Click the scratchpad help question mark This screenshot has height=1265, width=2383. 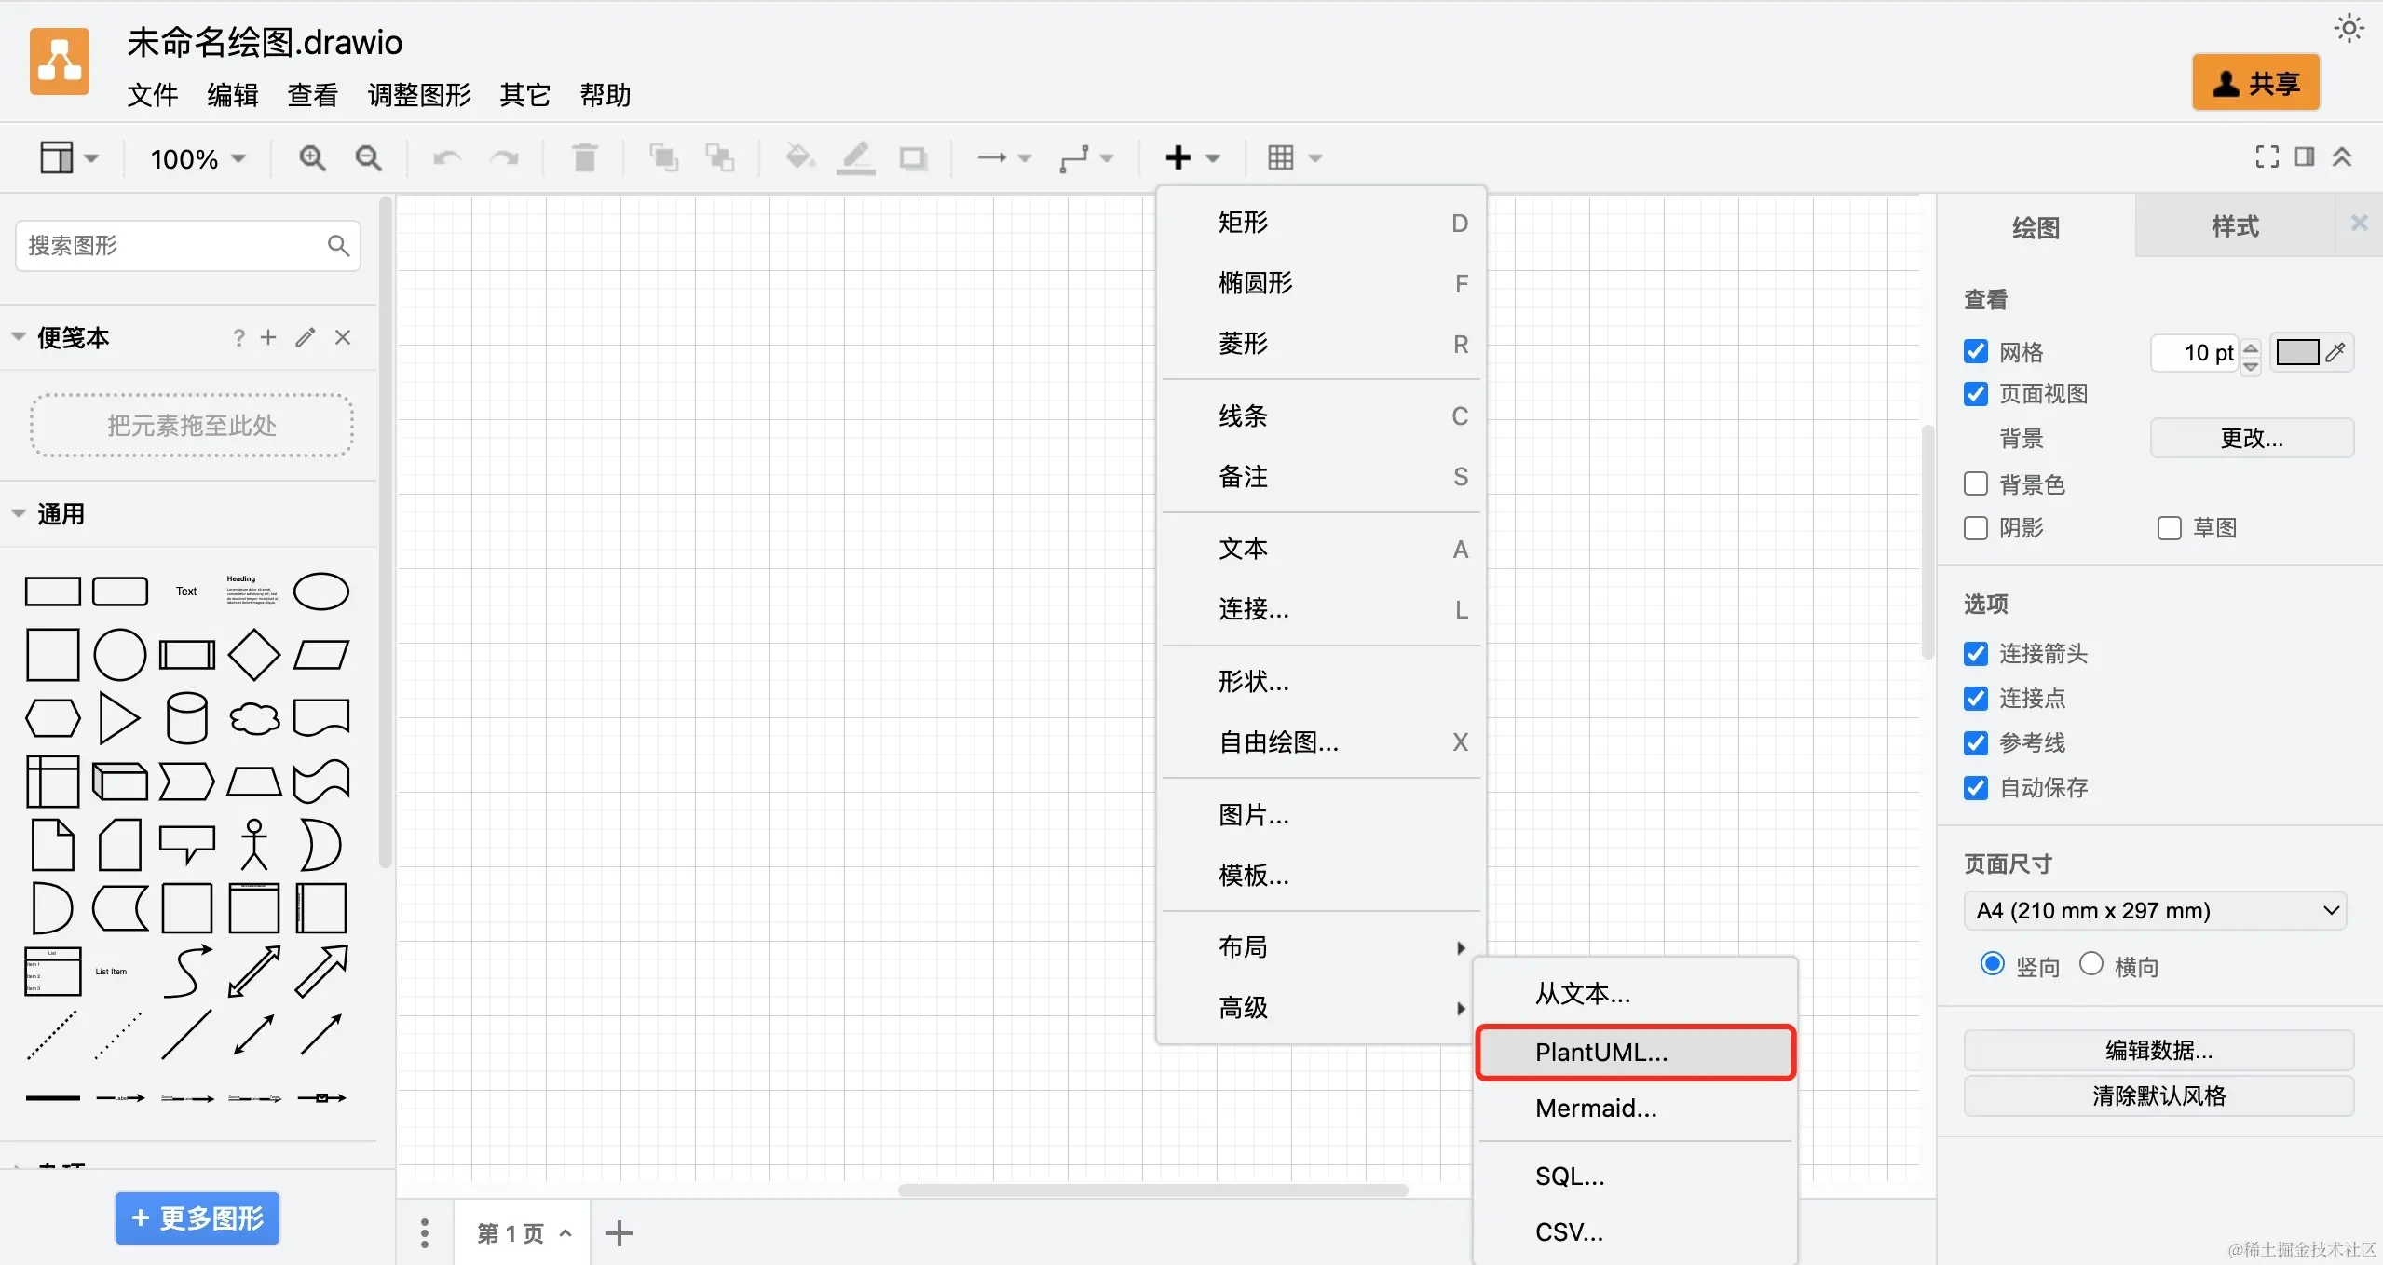click(x=238, y=337)
